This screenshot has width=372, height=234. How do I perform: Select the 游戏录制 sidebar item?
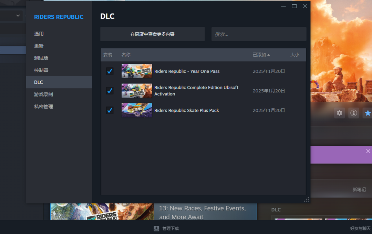(43, 94)
